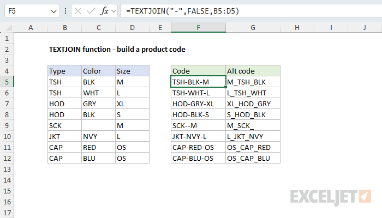
Task: Select cell containing 'OS_CAP_RED'
Action: click(253, 147)
